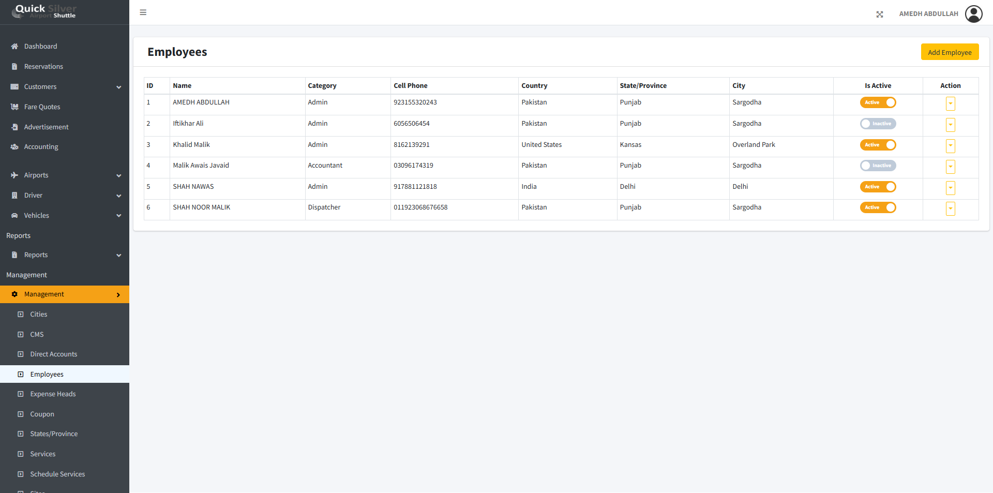Click the Name column header
This screenshot has height=493, width=993.
click(x=182, y=86)
